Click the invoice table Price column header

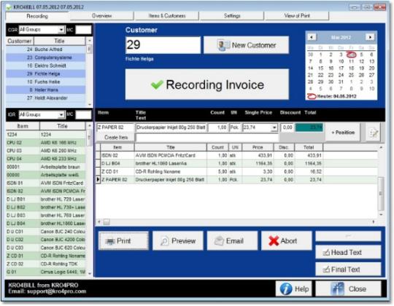[x=258, y=147]
